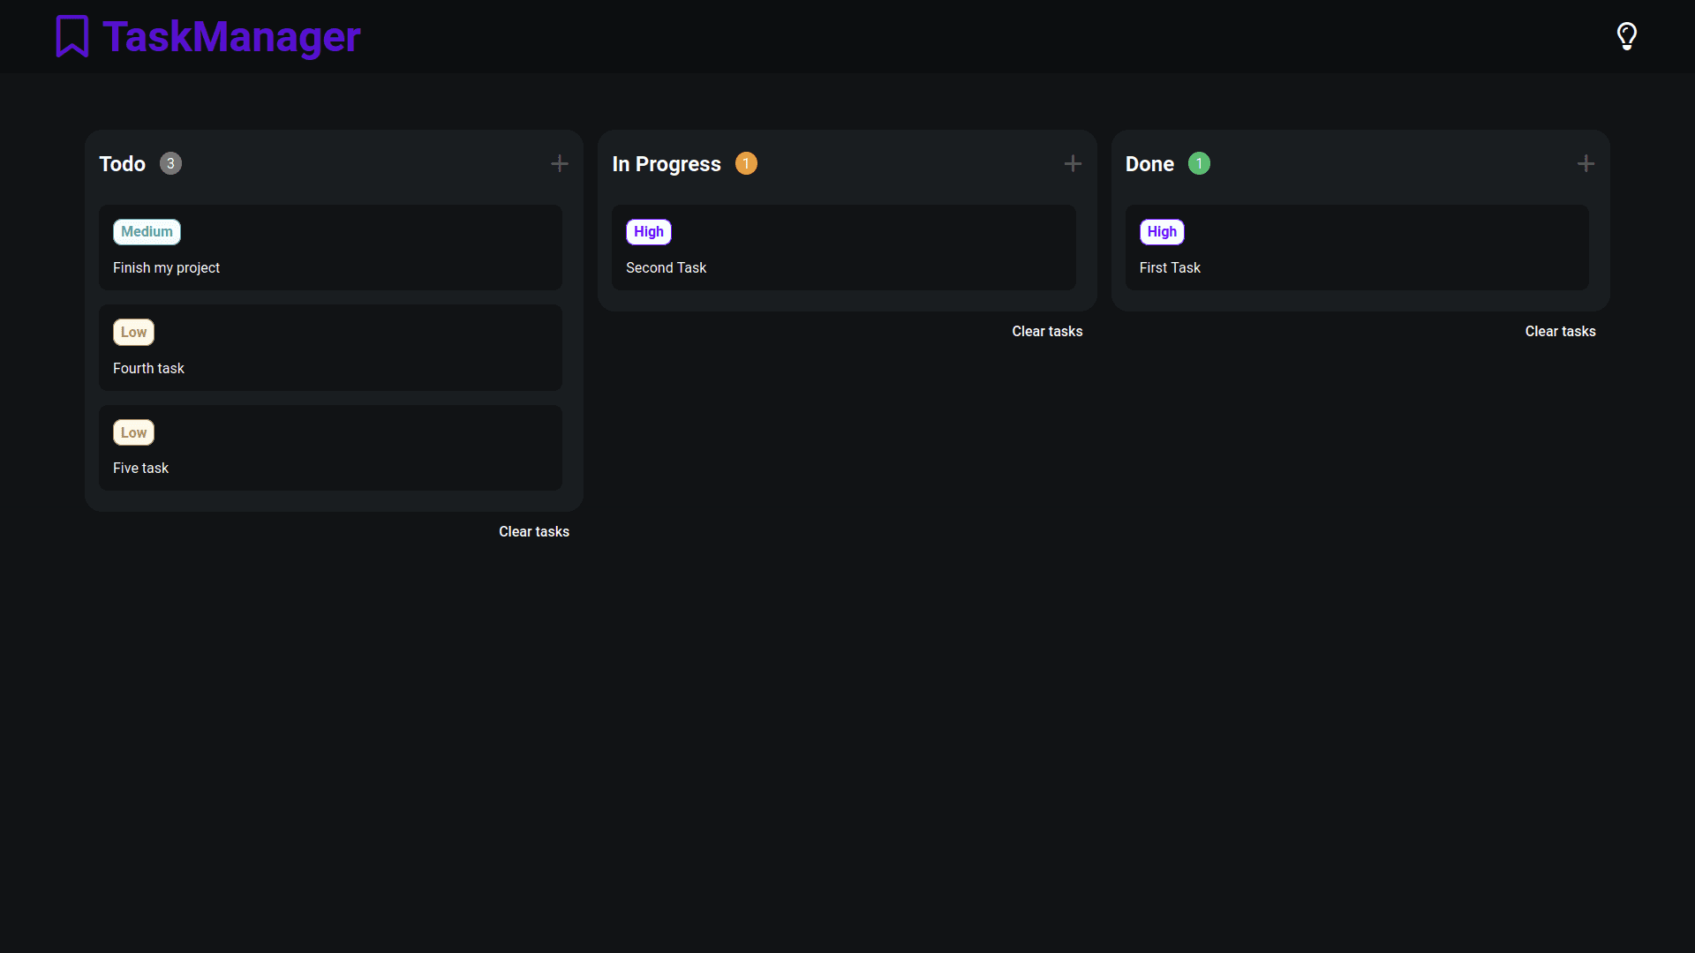Click the TaskManager bookmark icon
The image size is (1695, 953).
(72, 36)
